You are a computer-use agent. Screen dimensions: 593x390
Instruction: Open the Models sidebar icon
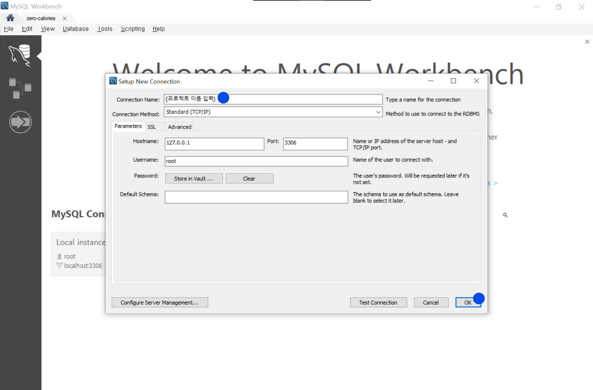point(20,88)
